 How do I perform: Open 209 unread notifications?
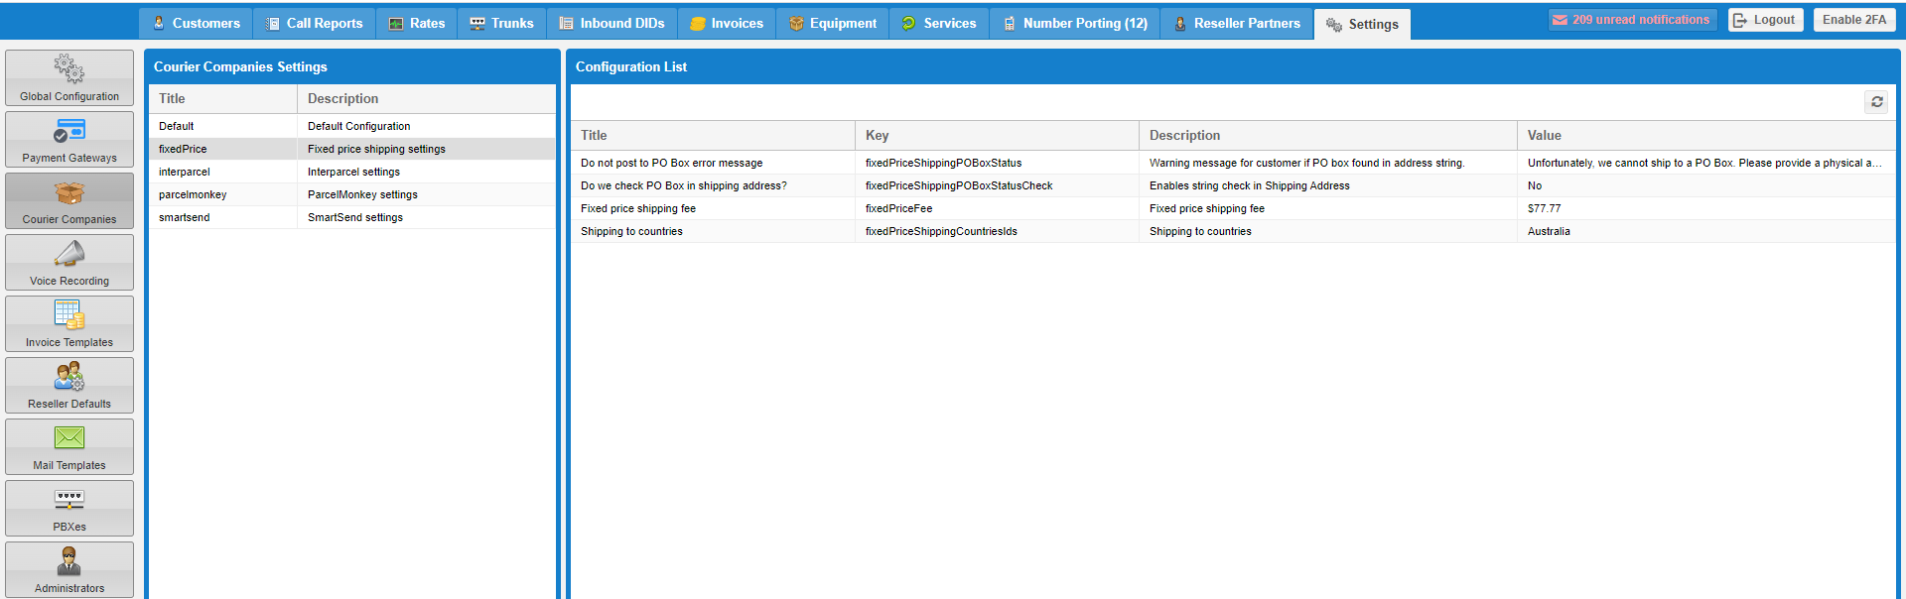[x=1632, y=20]
